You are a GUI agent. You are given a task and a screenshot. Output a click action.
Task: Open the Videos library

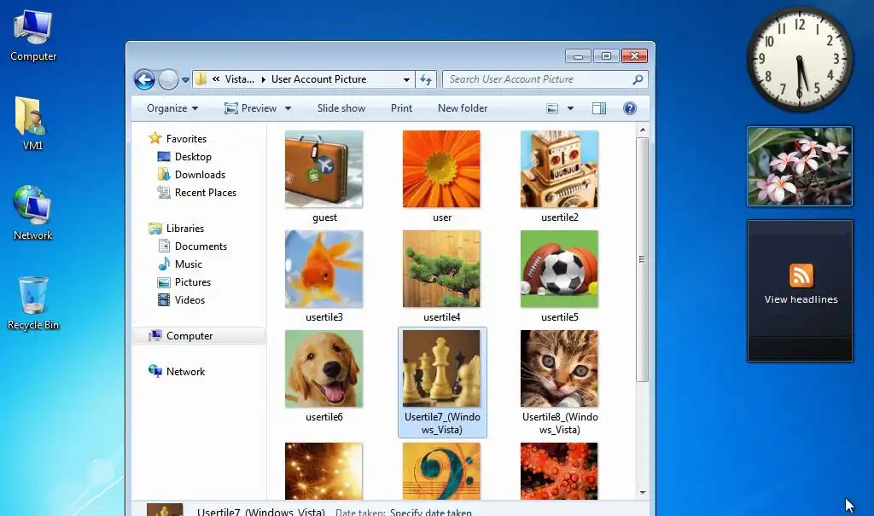click(189, 300)
